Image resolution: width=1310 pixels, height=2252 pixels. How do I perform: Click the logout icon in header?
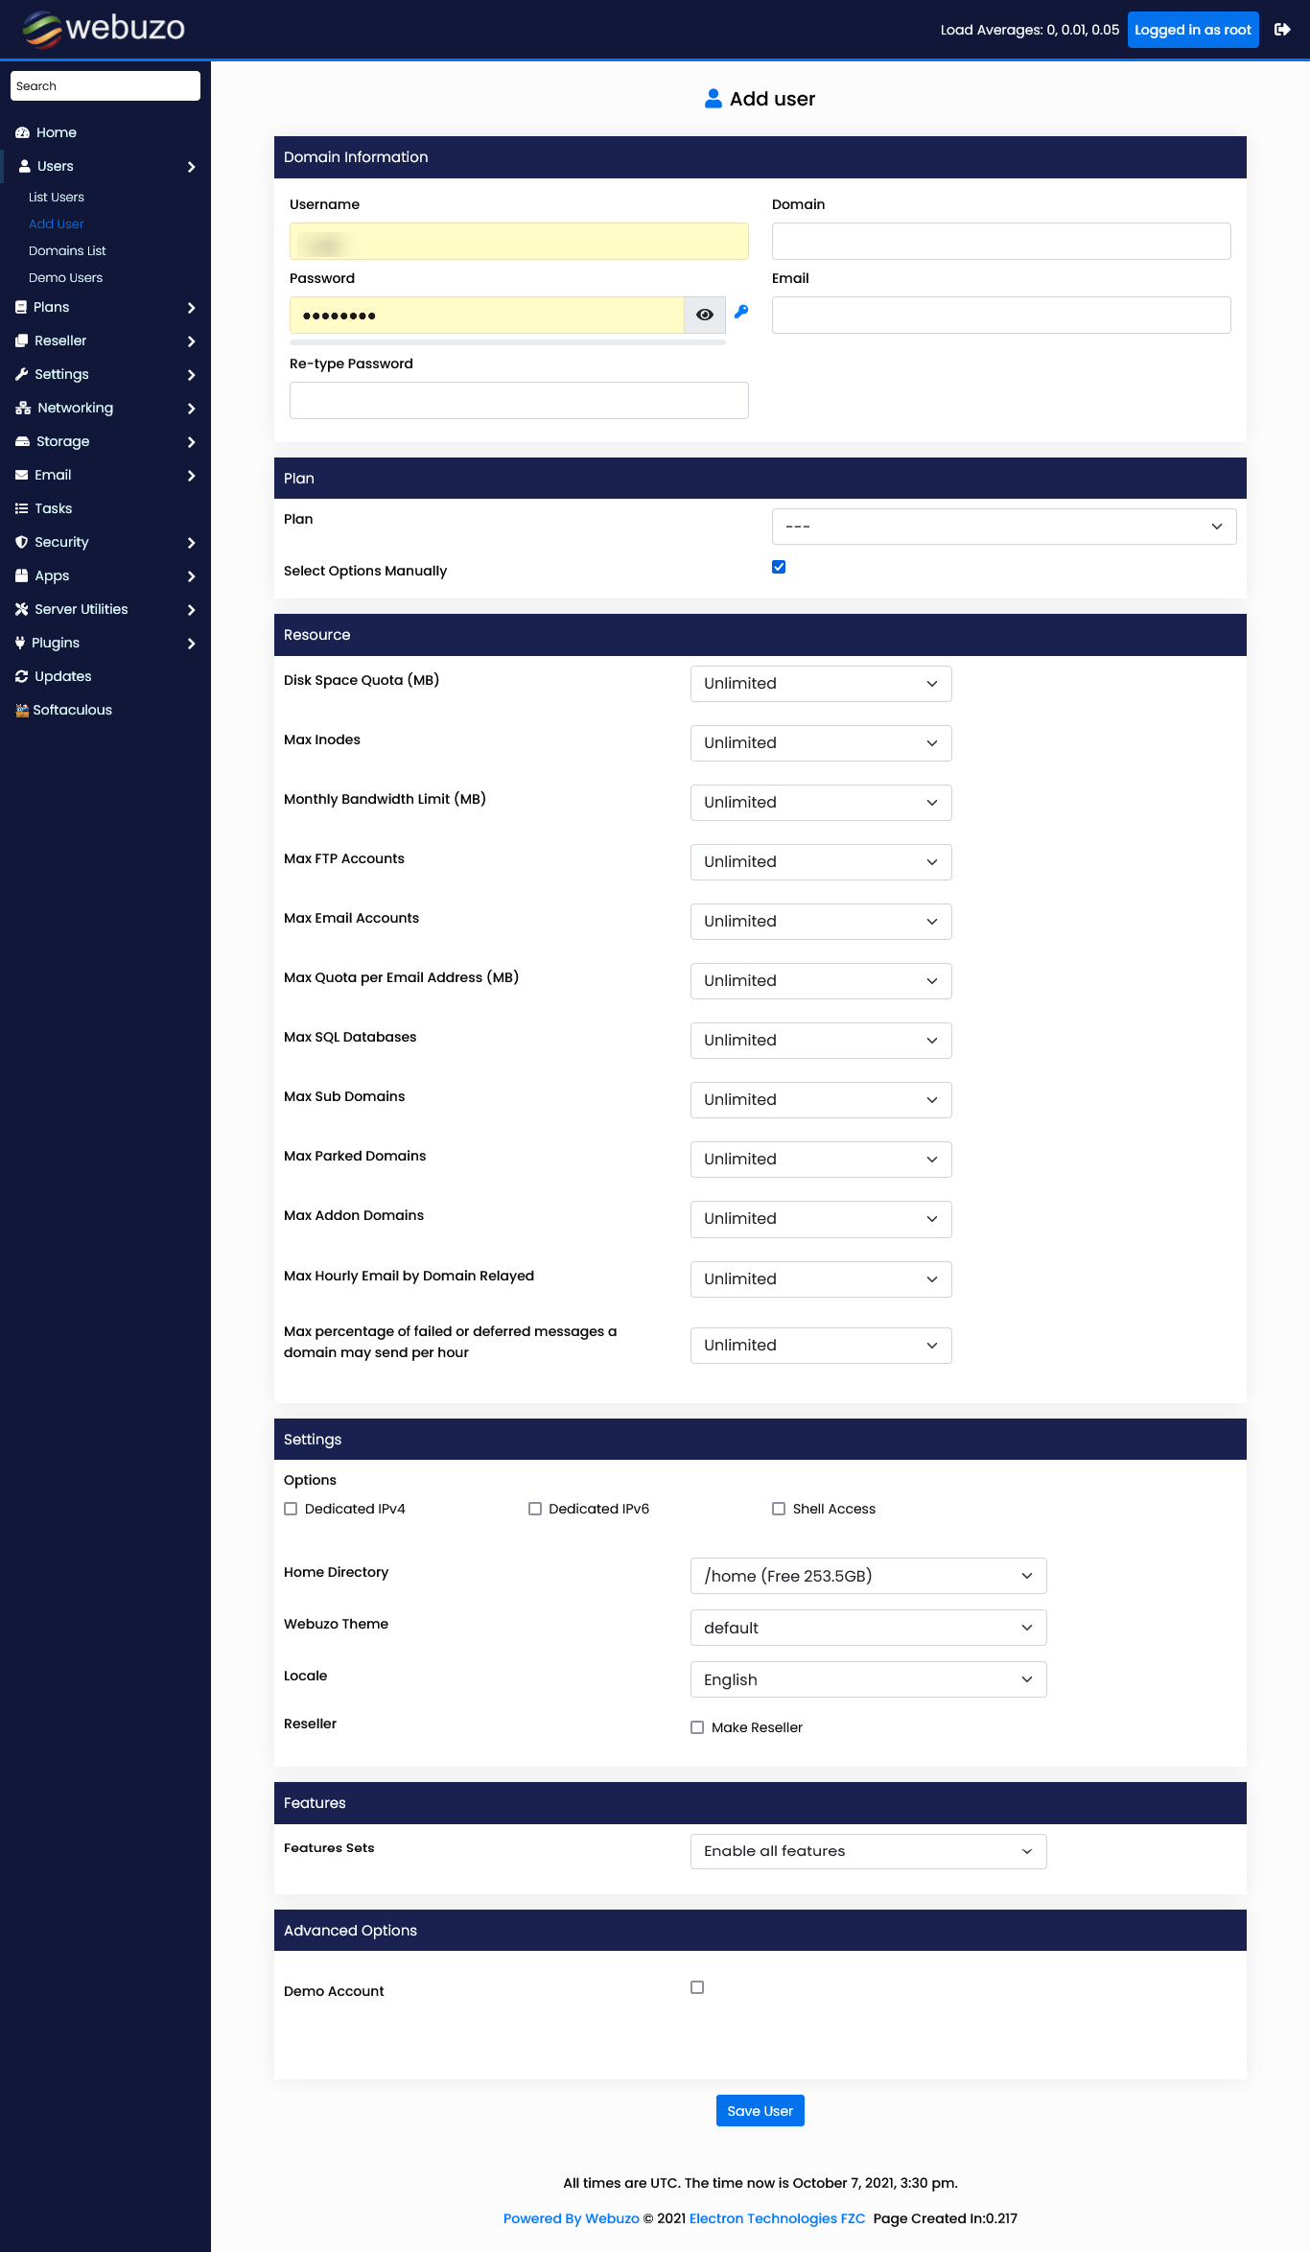[x=1282, y=30]
